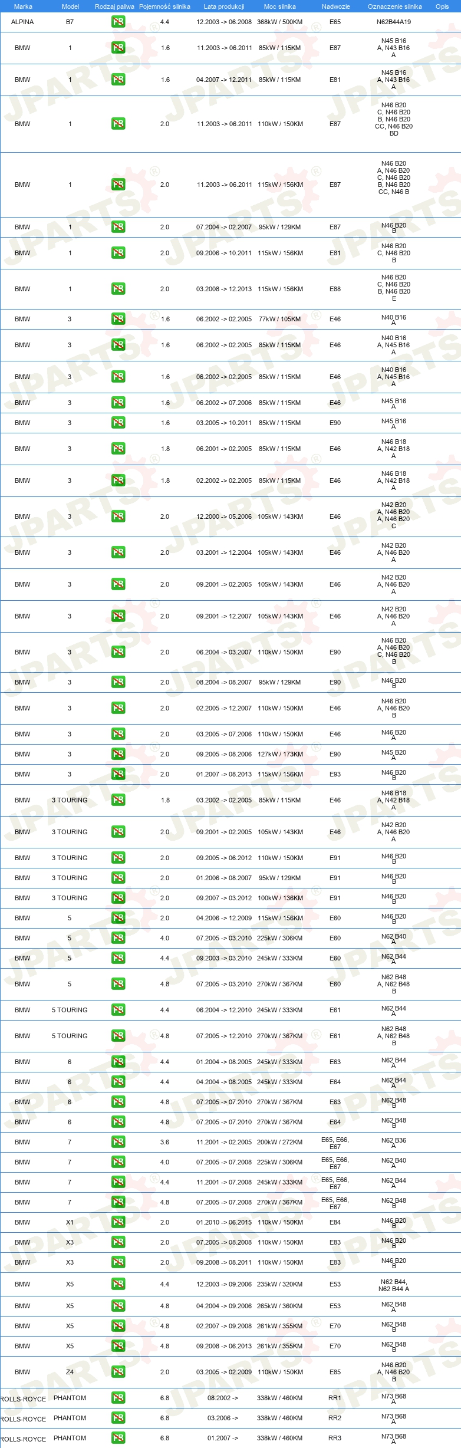Click the fuel icon in the BMW 1 E88 row

pos(118,289)
